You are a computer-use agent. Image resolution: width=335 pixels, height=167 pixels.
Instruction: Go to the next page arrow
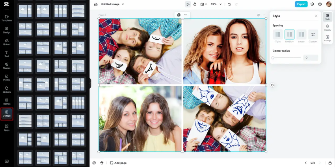pyautogui.click(x=320, y=163)
